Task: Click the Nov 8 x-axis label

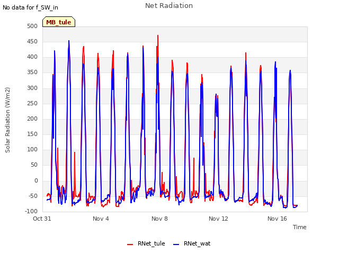Action: tap(159, 219)
